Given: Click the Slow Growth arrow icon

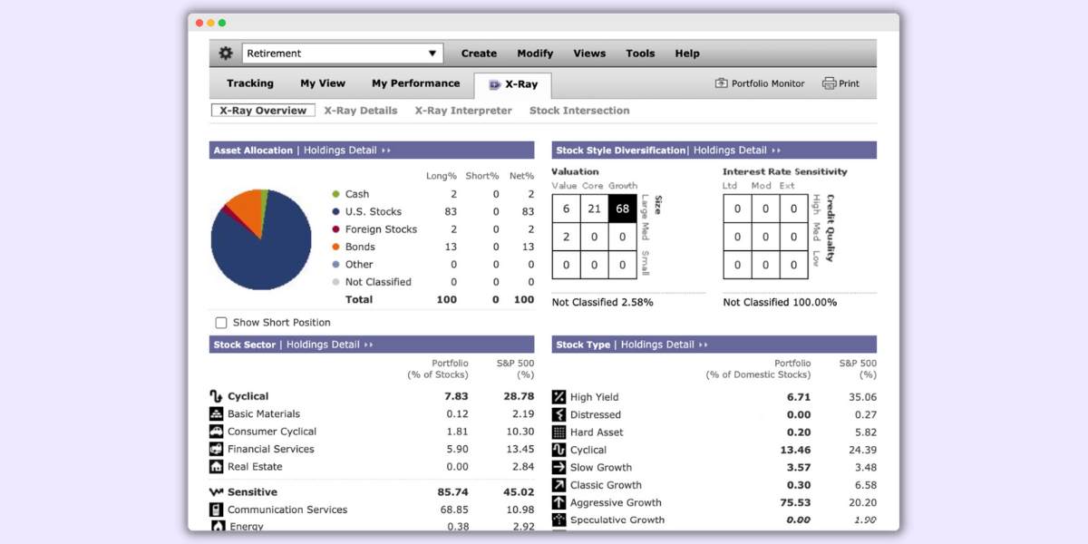Looking at the screenshot, I should tap(559, 468).
